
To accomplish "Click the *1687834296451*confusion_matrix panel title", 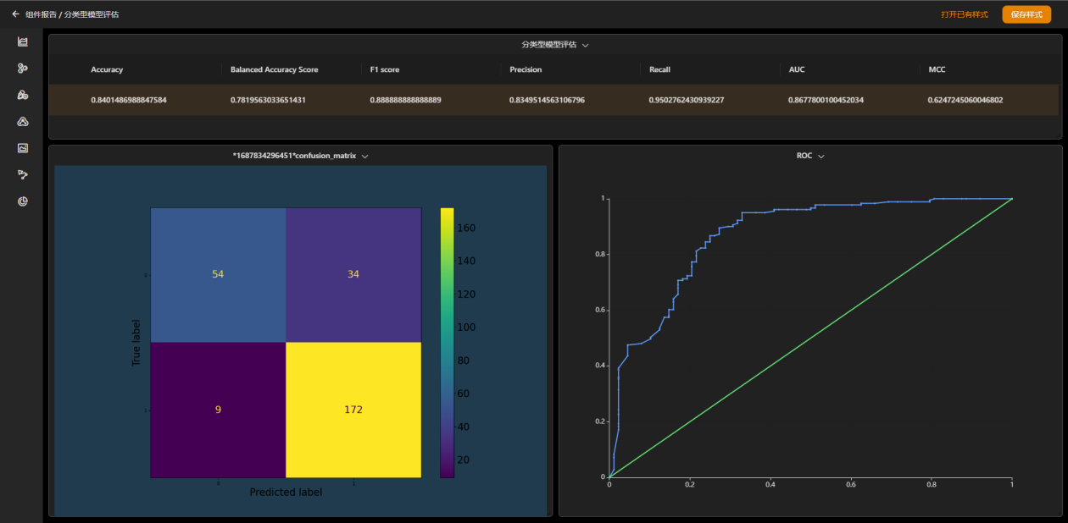I will [294, 157].
